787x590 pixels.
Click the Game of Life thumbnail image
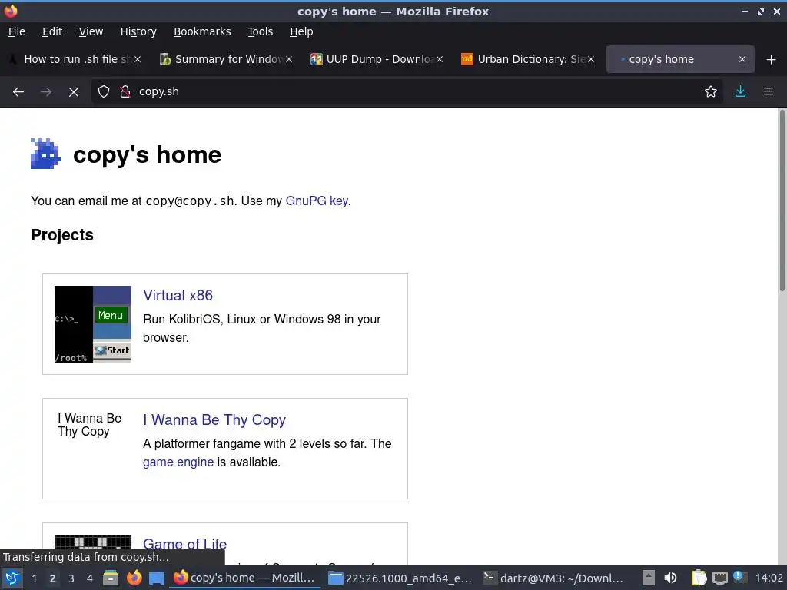click(93, 542)
